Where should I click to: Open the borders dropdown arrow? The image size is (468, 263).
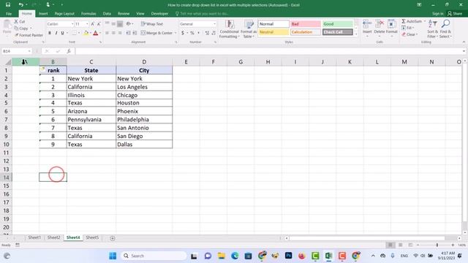[x=79, y=33]
